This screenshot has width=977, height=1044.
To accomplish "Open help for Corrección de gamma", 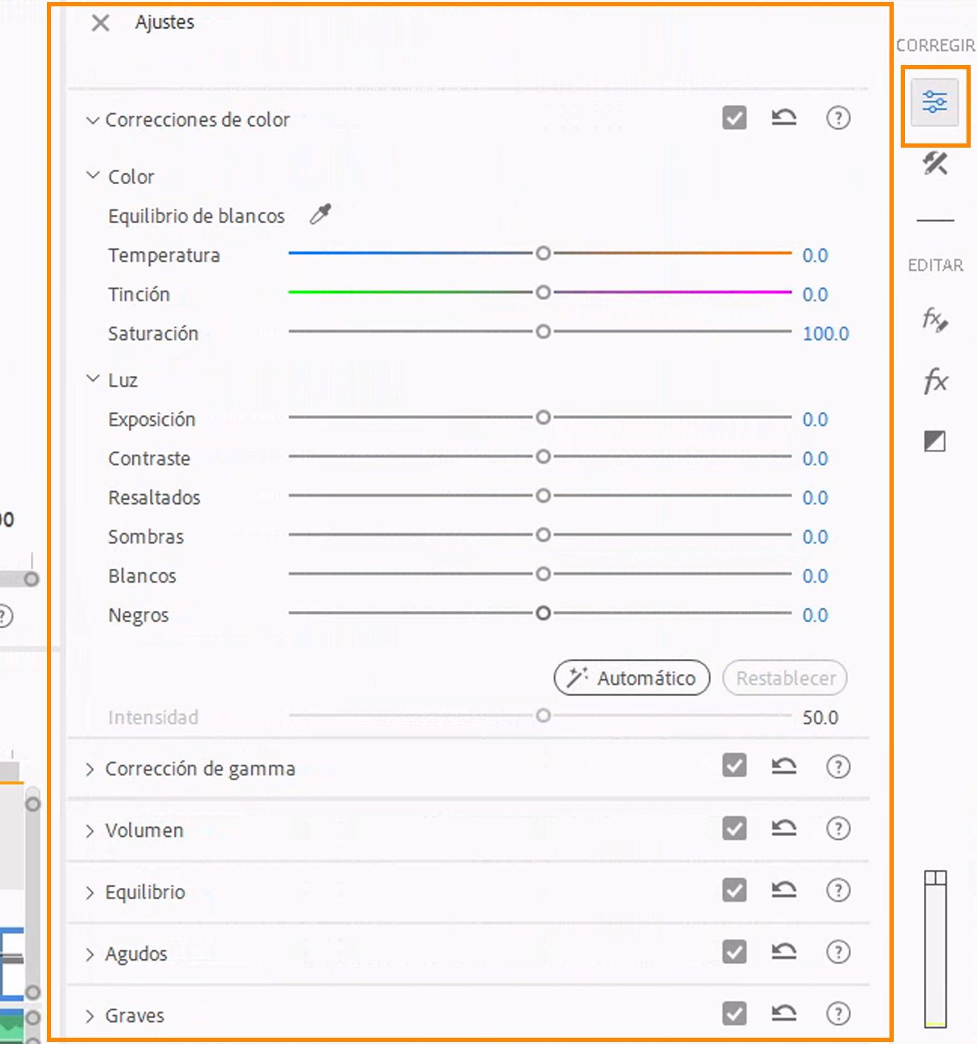I will pos(838,767).
